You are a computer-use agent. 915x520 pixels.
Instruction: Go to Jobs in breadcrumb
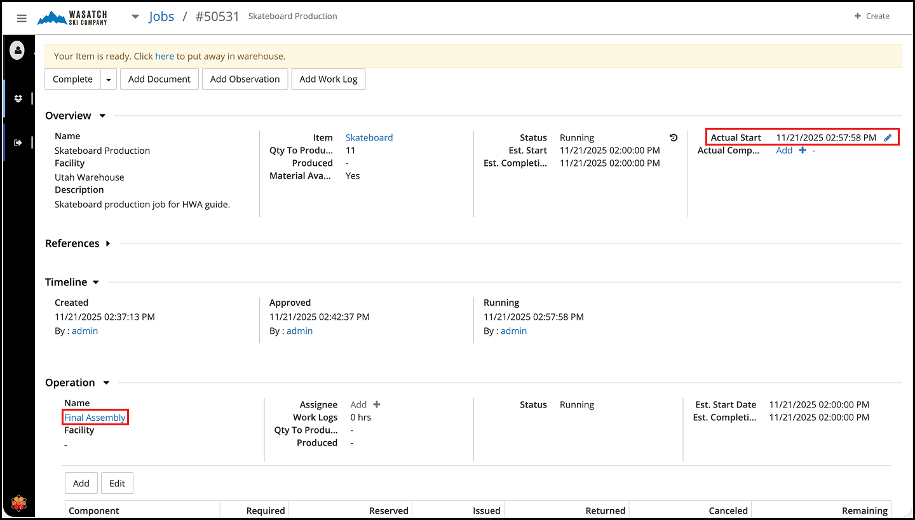[x=161, y=17]
